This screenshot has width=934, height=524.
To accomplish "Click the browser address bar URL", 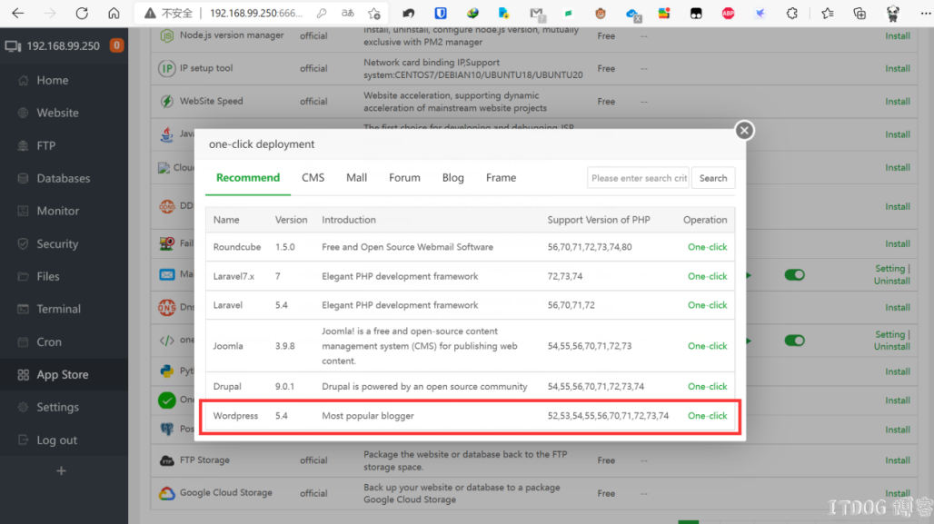I will click(256, 13).
